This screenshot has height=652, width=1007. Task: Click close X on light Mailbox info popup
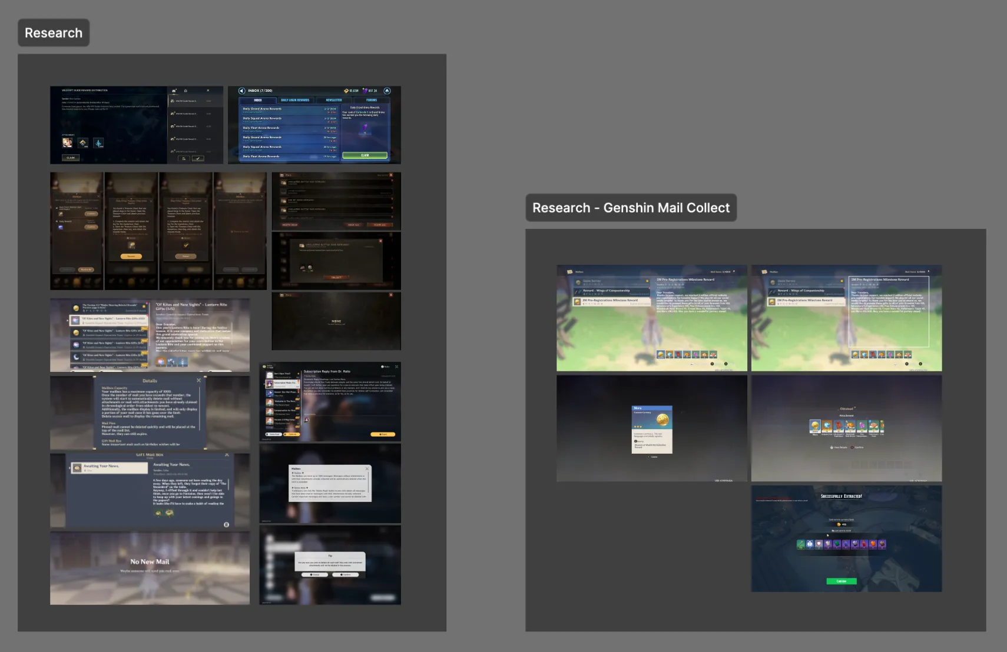click(x=367, y=469)
